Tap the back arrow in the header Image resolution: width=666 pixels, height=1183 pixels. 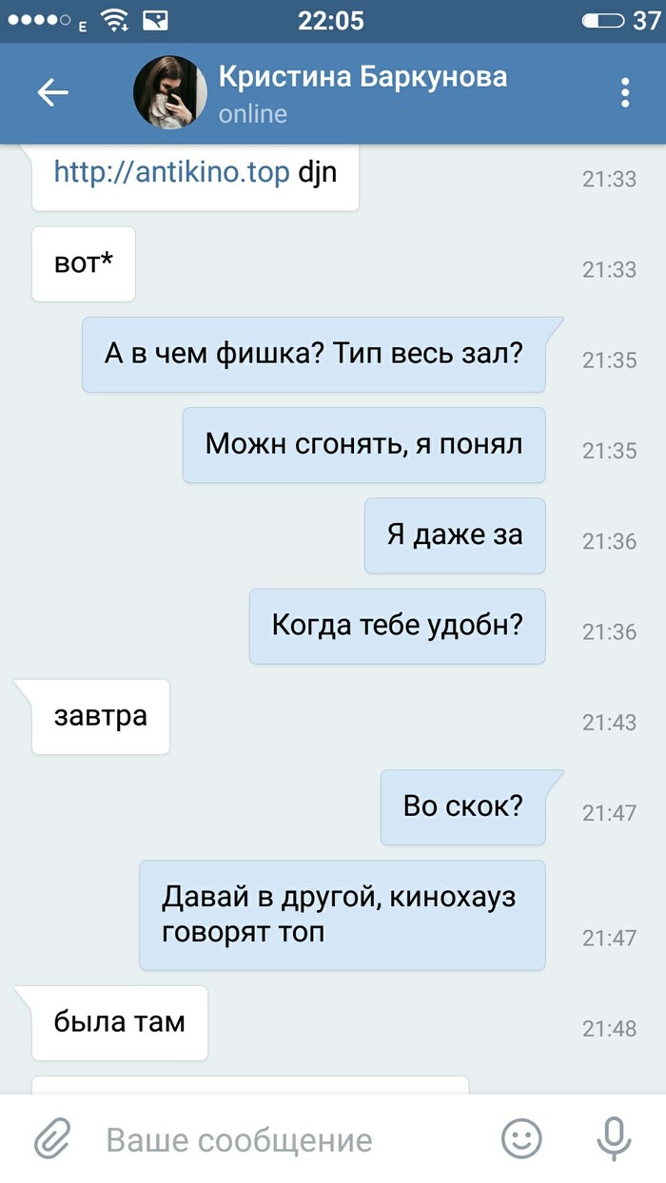point(53,92)
